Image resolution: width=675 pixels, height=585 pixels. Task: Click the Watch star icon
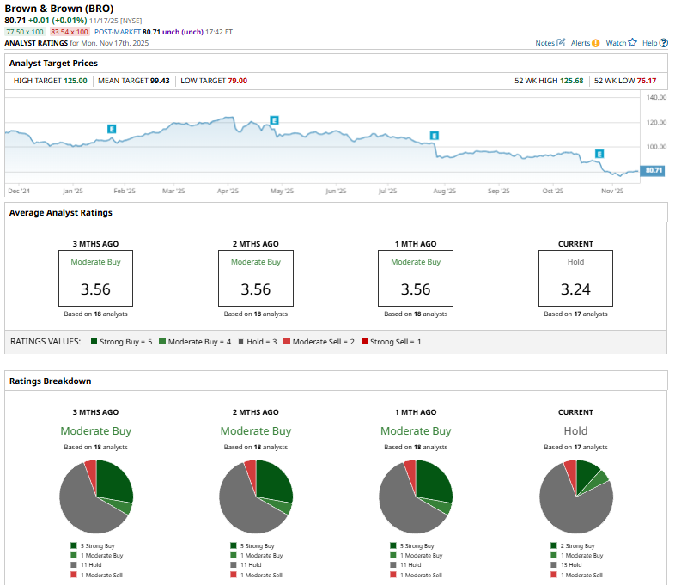633,42
